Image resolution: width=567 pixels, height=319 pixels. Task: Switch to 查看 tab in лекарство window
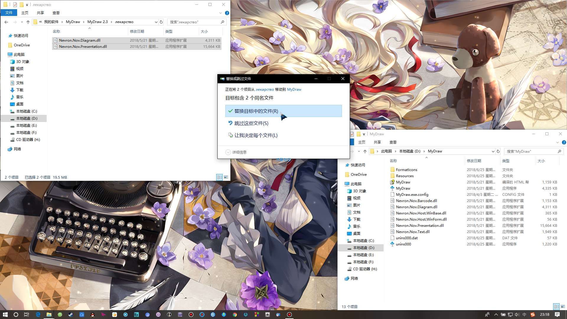pyautogui.click(x=56, y=13)
